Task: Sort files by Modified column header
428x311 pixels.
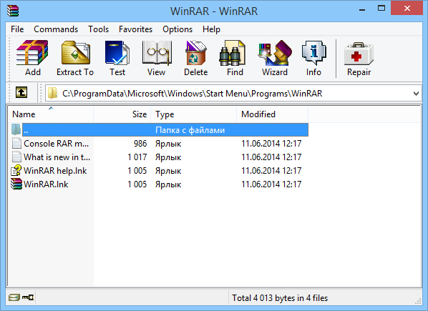Action: coord(272,114)
